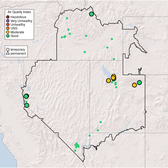The width and height of the screenshot is (168, 168).
Task: Click the easternmost large green monitor marker
Action: pos(139,83)
